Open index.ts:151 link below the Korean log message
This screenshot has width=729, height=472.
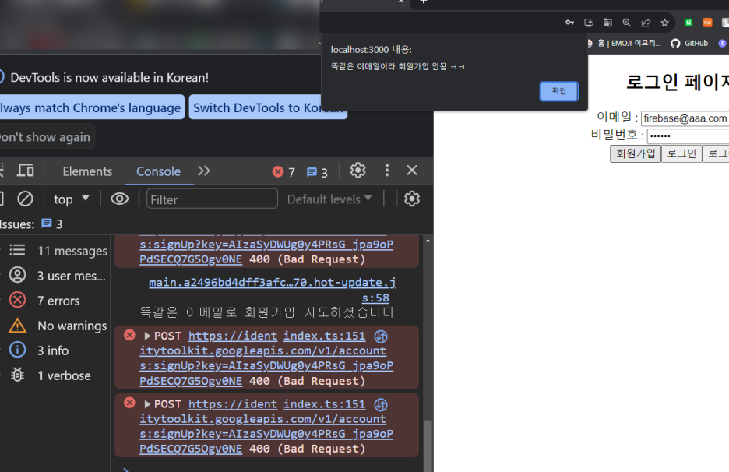click(x=325, y=336)
